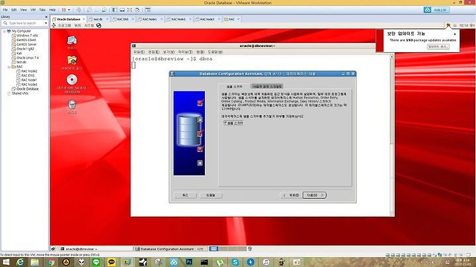
Task: Open iTunes from the taskbar
Action: click(x=266, y=262)
